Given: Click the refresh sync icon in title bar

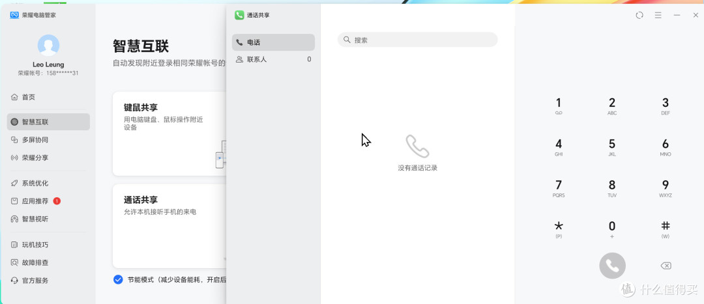Looking at the screenshot, I should pyautogui.click(x=639, y=15).
